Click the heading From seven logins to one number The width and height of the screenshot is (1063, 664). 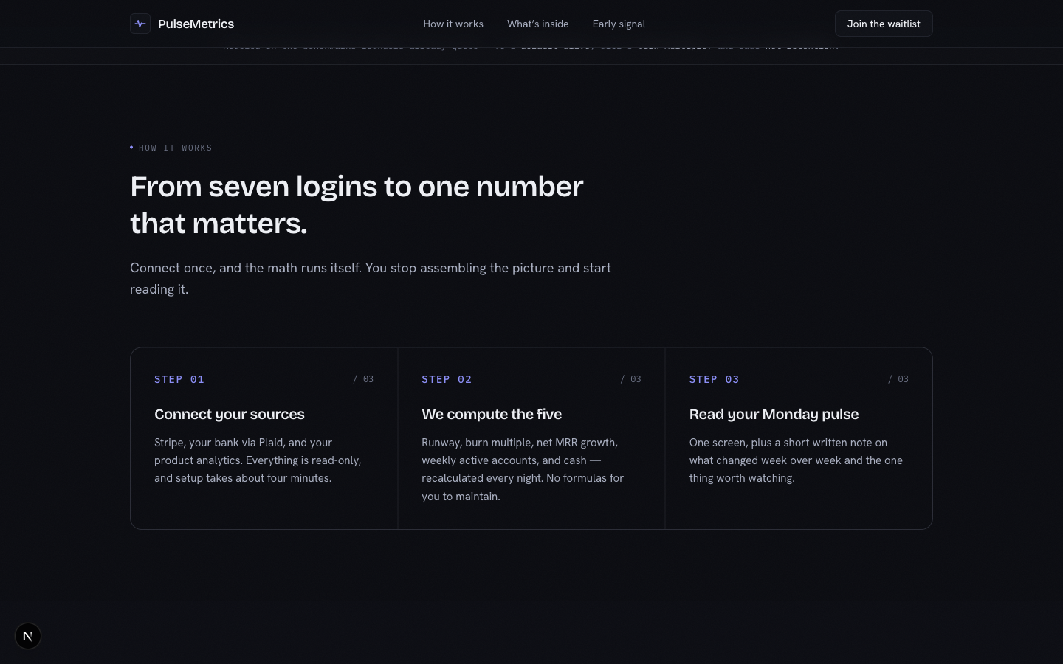(357, 204)
